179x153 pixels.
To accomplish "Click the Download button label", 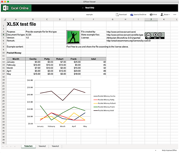I will [123, 14].
